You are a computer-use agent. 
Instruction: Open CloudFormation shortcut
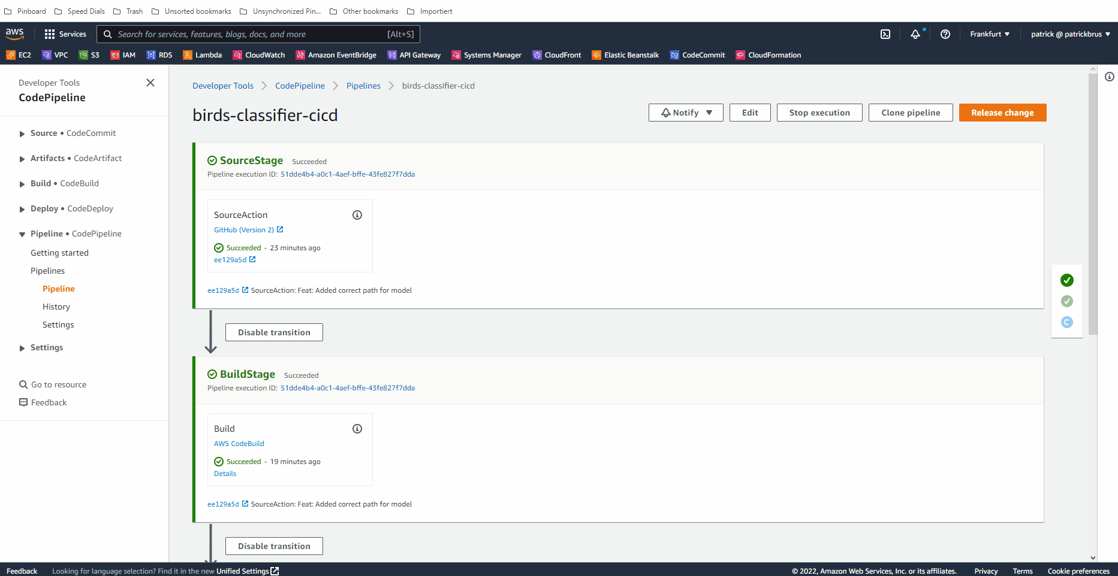point(769,55)
